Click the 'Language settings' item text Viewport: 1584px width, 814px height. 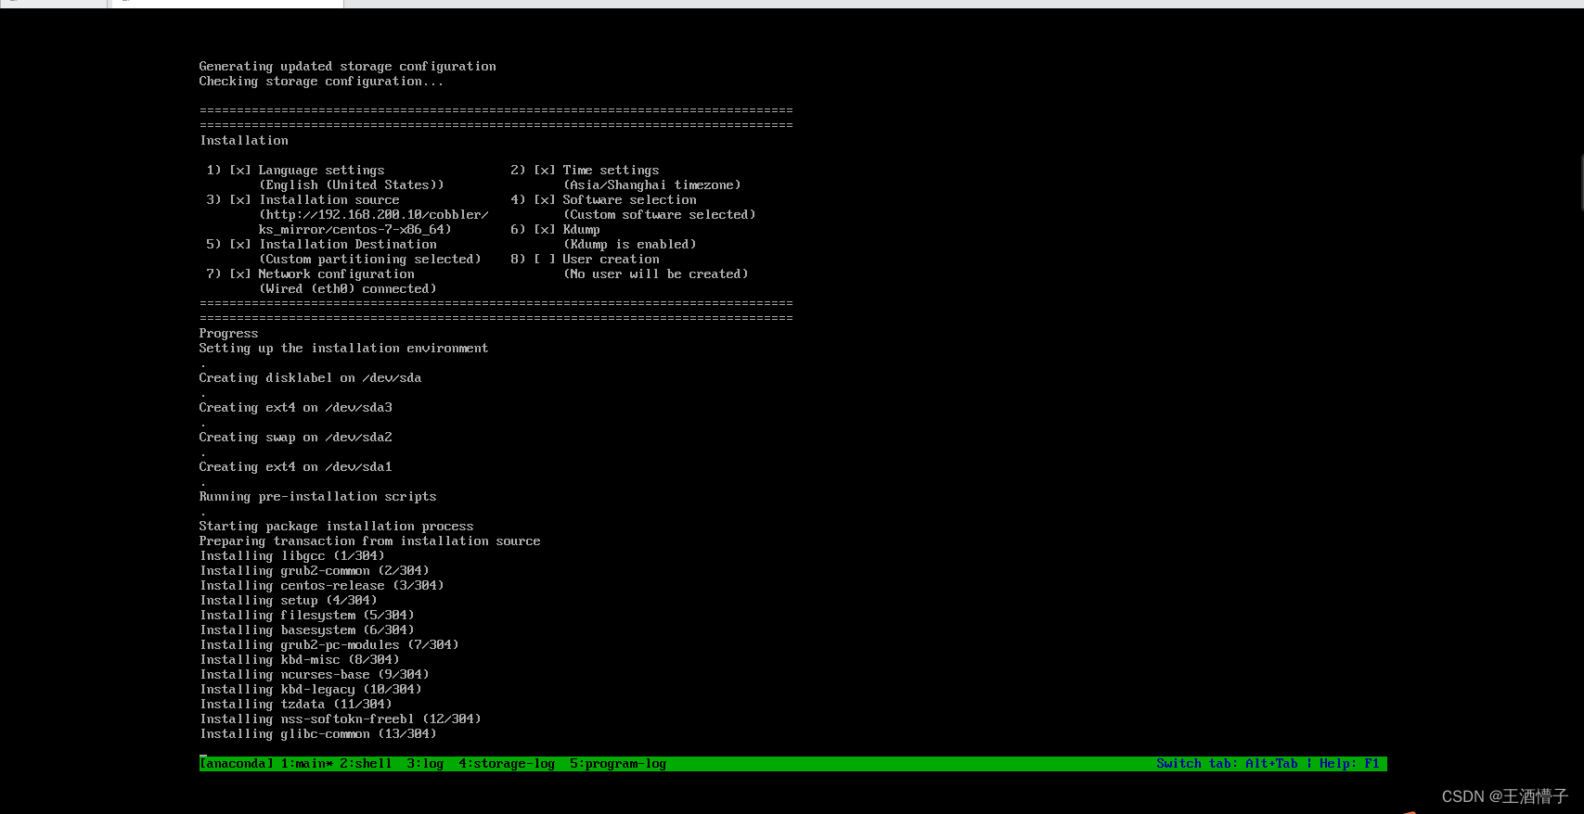click(321, 171)
